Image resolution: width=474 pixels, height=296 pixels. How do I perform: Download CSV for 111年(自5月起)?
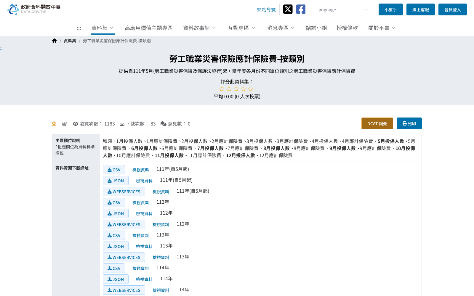[114, 170]
